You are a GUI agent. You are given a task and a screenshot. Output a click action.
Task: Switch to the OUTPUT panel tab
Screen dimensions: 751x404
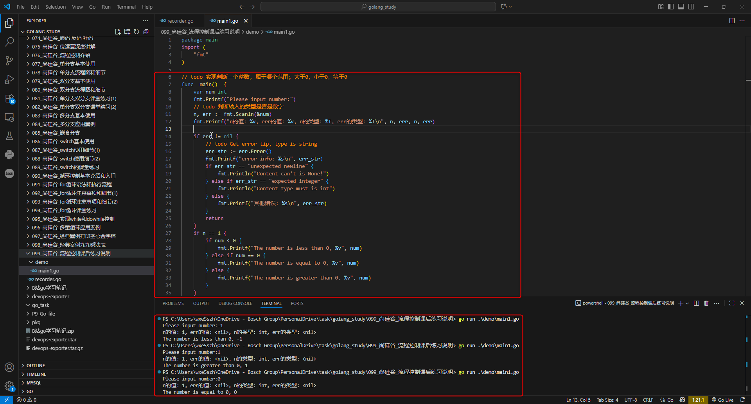pos(201,303)
